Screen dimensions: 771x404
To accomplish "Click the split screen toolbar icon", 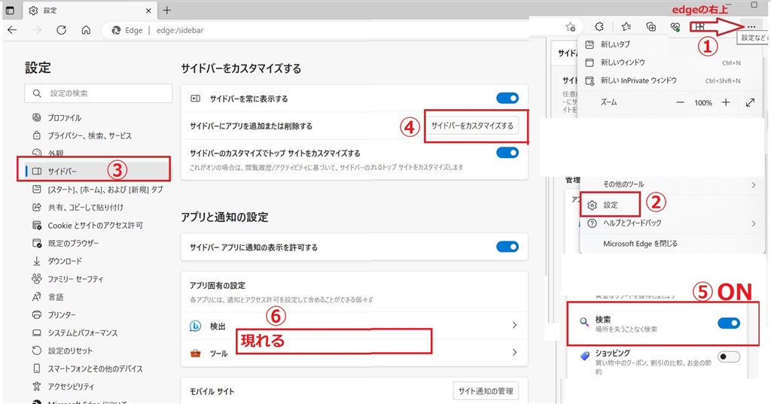I will pos(699,26).
